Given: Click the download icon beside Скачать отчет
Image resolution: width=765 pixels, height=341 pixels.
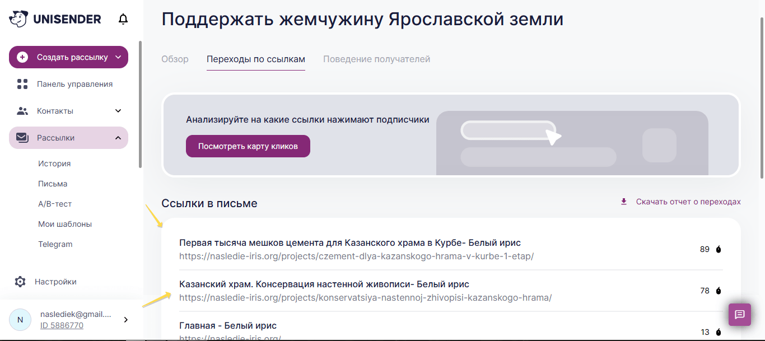Looking at the screenshot, I should (x=624, y=202).
